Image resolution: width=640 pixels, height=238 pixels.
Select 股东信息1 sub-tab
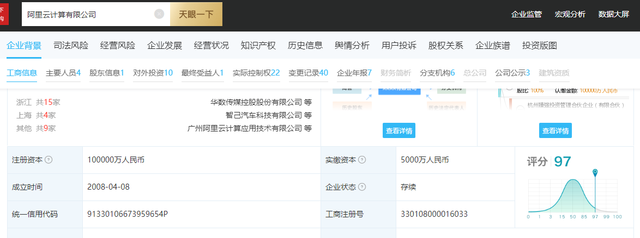click(x=106, y=73)
